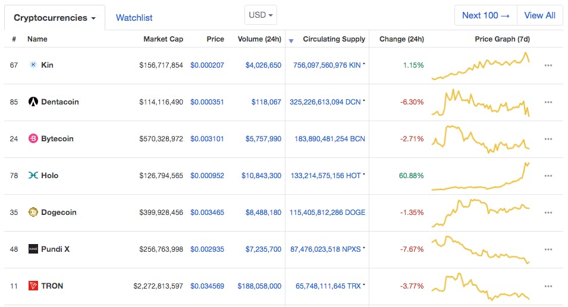Click the pink Bytecoin logo icon
The image size is (568, 307).
(x=33, y=138)
